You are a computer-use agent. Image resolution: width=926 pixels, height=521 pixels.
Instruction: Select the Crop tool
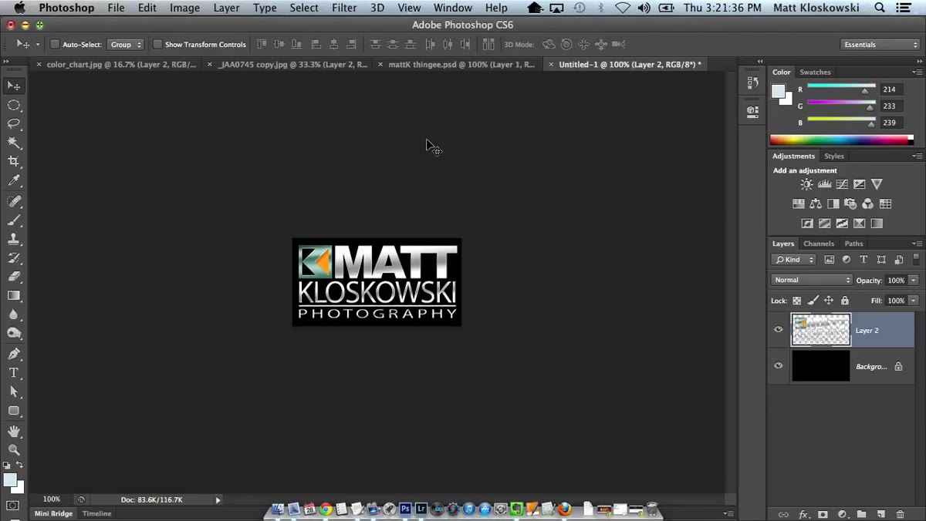coord(14,162)
